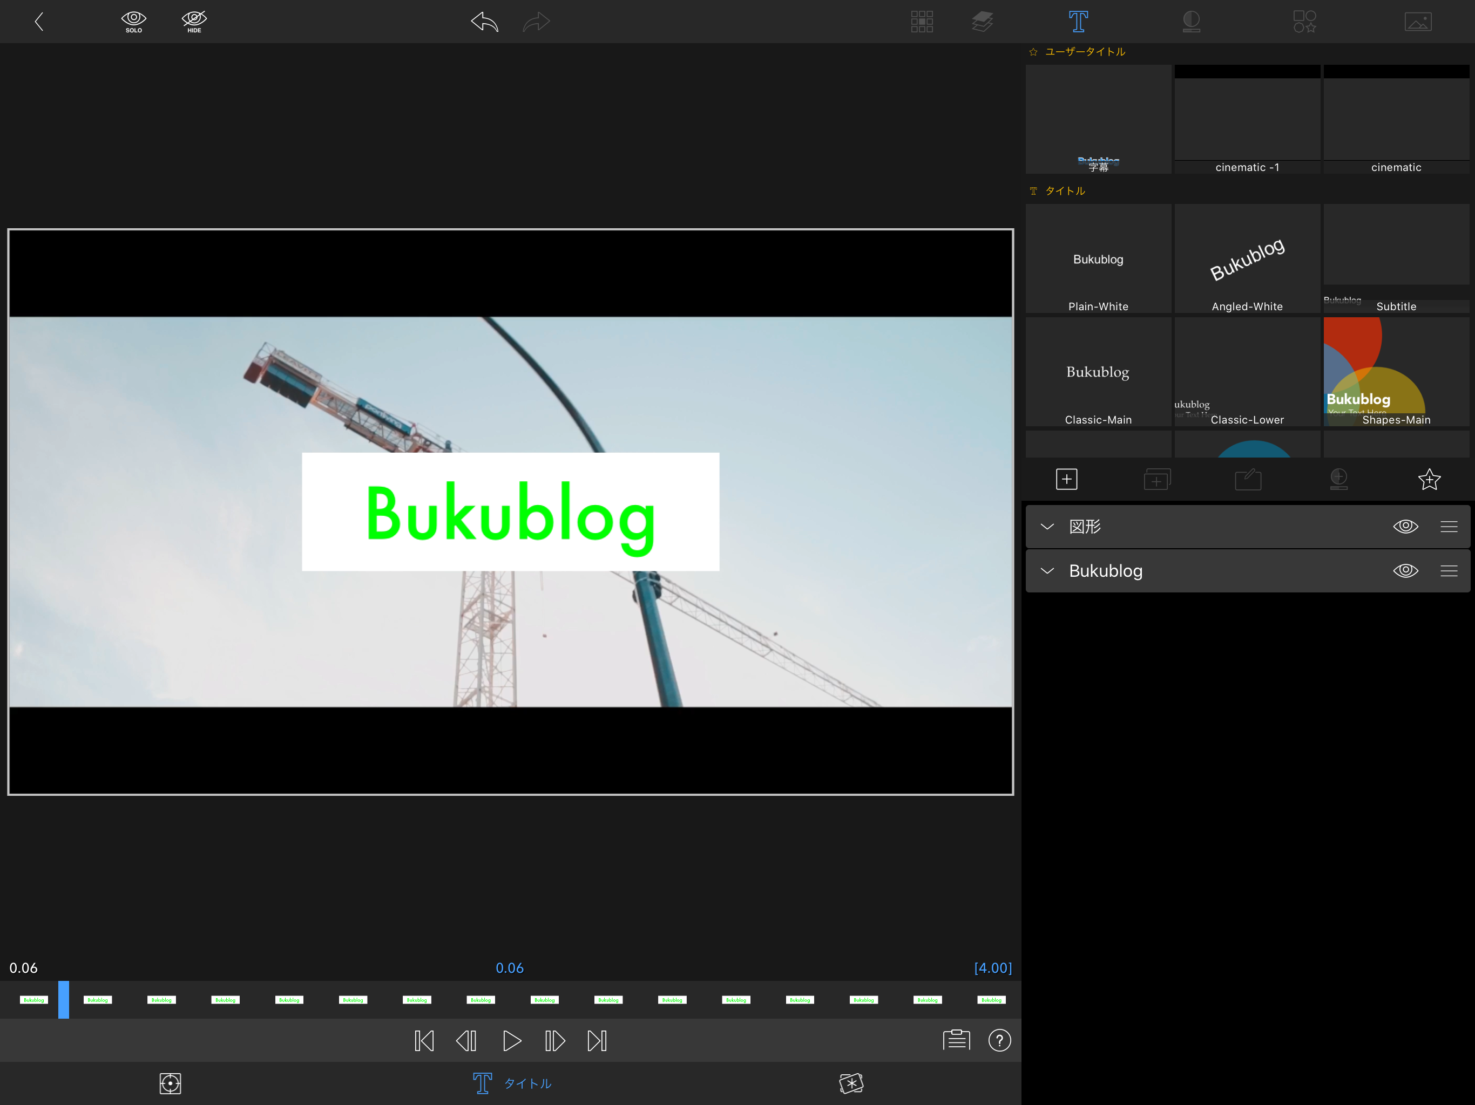Redo the last action

pyautogui.click(x=536, y=22)
